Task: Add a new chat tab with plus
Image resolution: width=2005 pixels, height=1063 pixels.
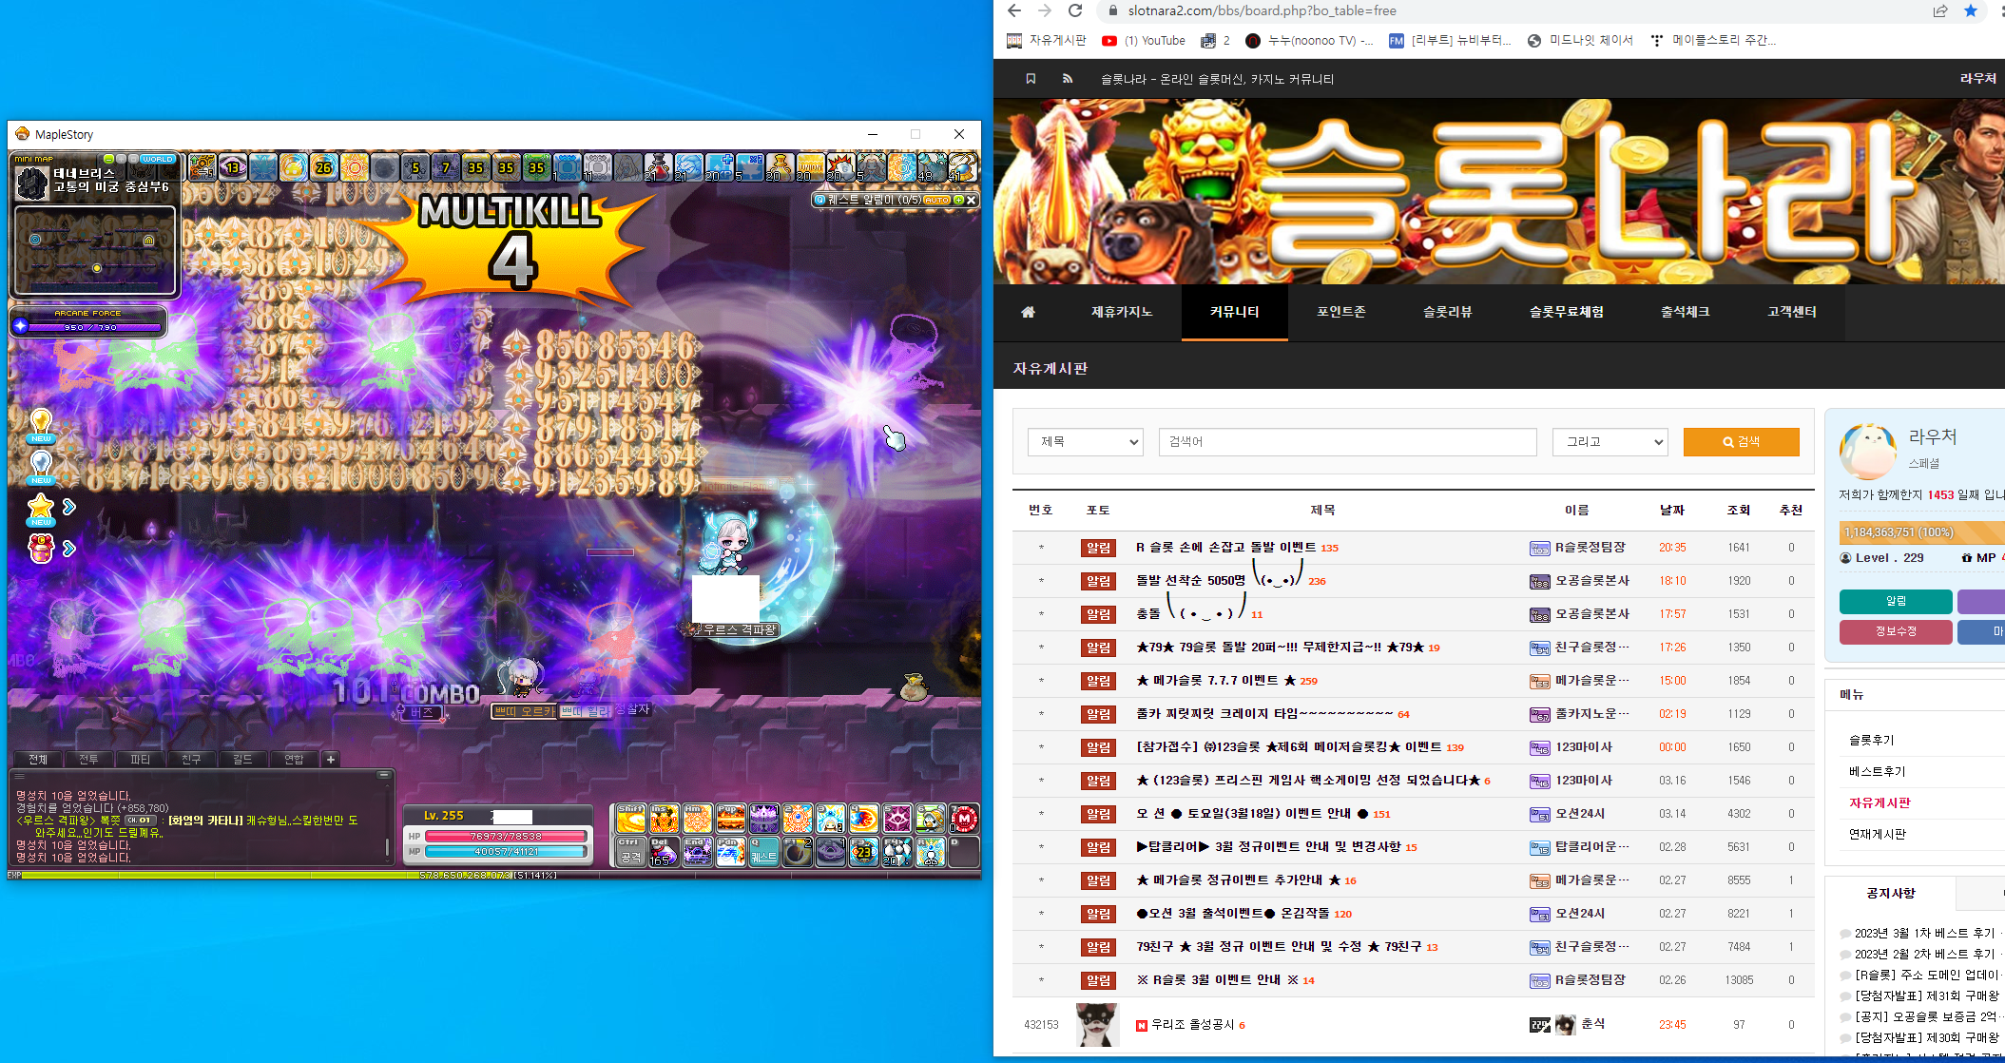Action: pos(331,759)
